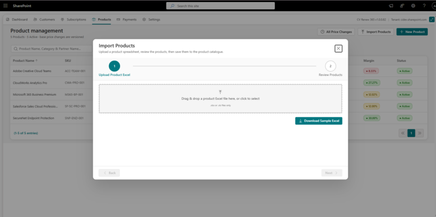
Task: Download the sample Excel file
Action: [318, 121]
